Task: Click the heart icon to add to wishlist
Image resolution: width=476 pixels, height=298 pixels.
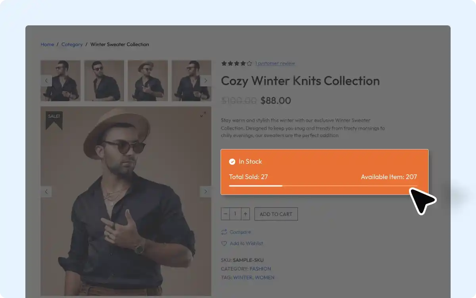Action: pyautogui.click(x=225, y=243)
